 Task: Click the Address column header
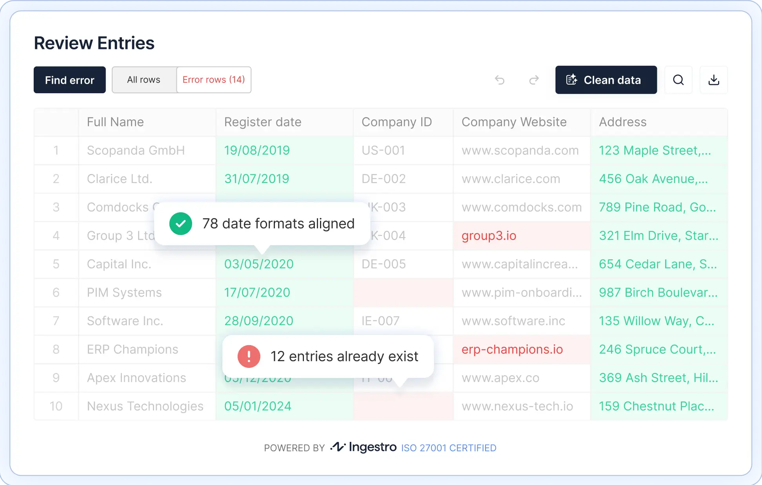(622, 122)
